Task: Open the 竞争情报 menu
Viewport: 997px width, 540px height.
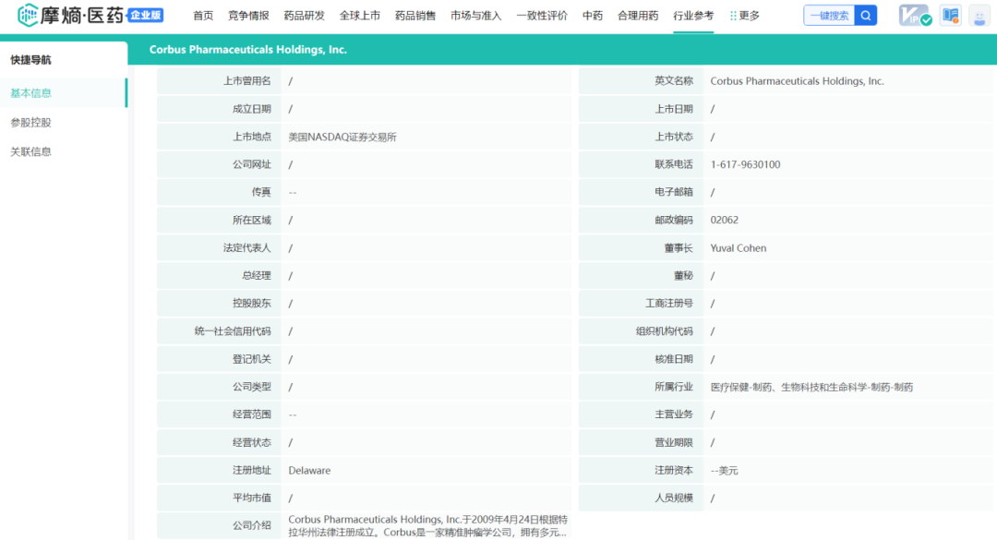Action: [248, 16]
